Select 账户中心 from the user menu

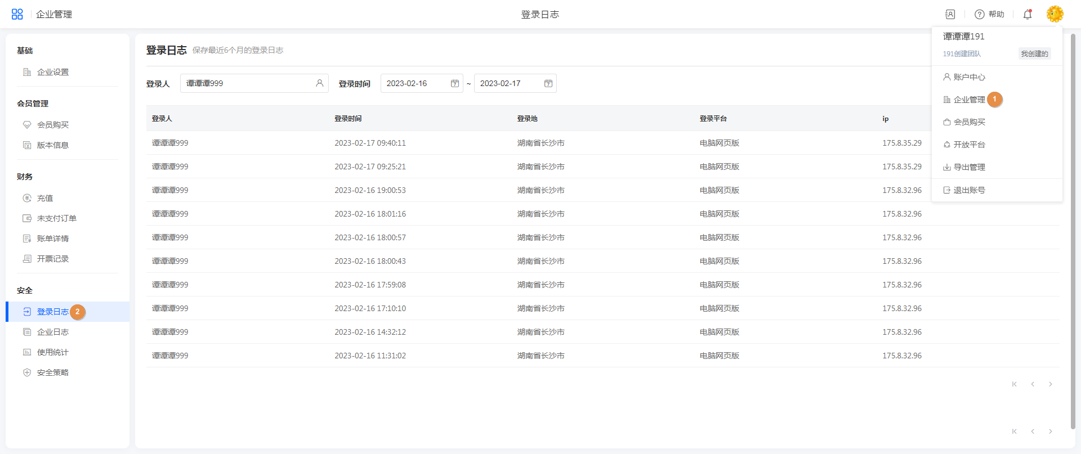pyautogui.click(x=969, y=77)
